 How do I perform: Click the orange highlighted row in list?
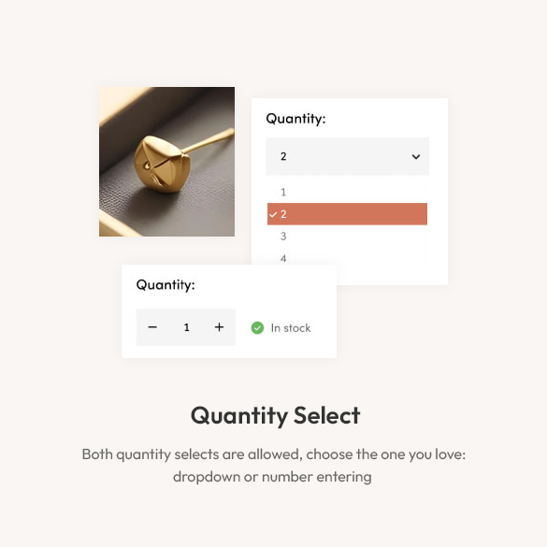347,214
